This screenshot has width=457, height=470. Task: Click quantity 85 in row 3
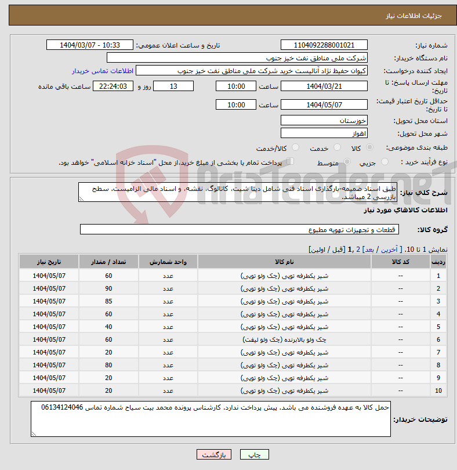coord(108,301)
